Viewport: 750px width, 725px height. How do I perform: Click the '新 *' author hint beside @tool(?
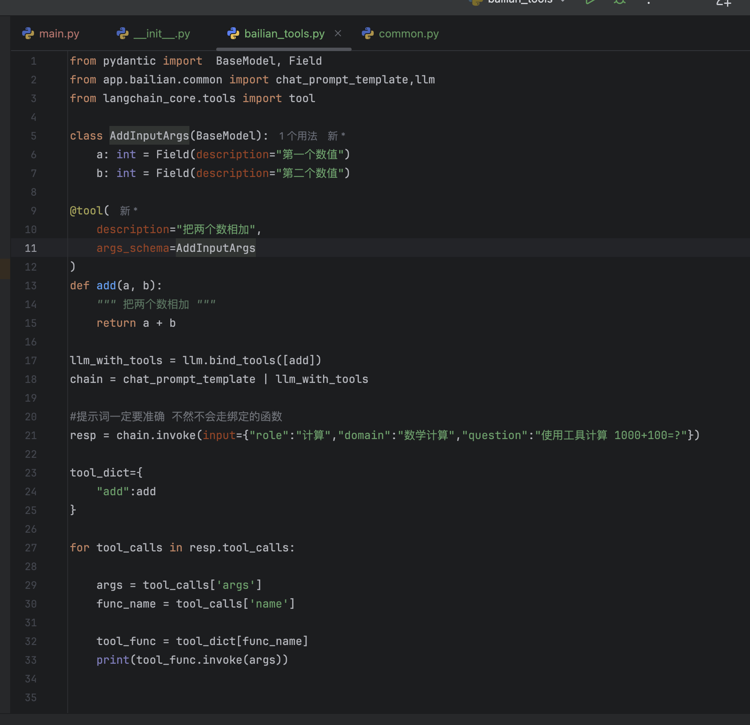point(129,211)
